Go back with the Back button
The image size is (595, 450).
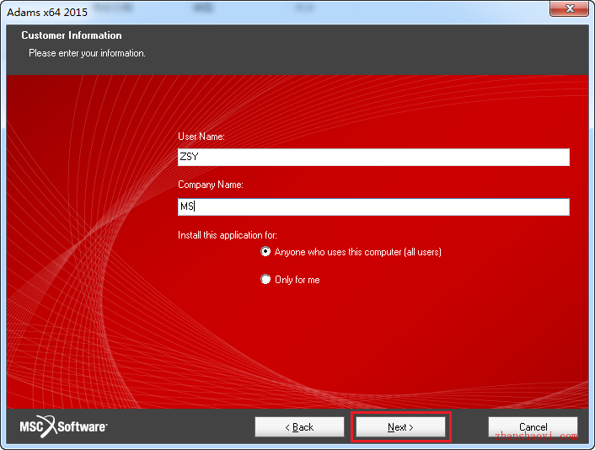[299, 427]
